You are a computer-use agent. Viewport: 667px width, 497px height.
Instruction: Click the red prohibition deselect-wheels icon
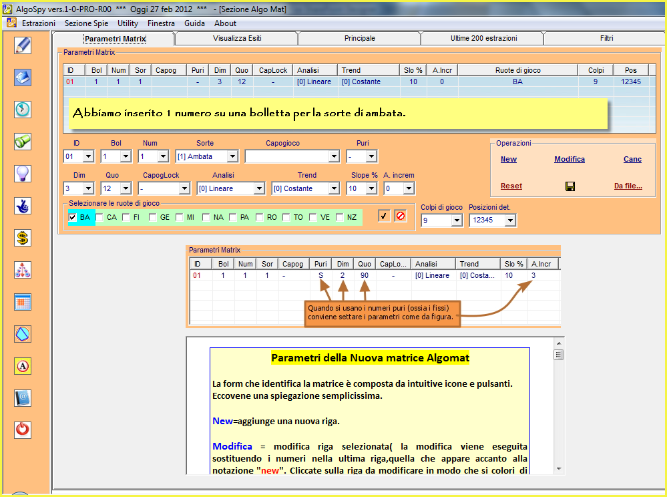(x=401, y=216)
